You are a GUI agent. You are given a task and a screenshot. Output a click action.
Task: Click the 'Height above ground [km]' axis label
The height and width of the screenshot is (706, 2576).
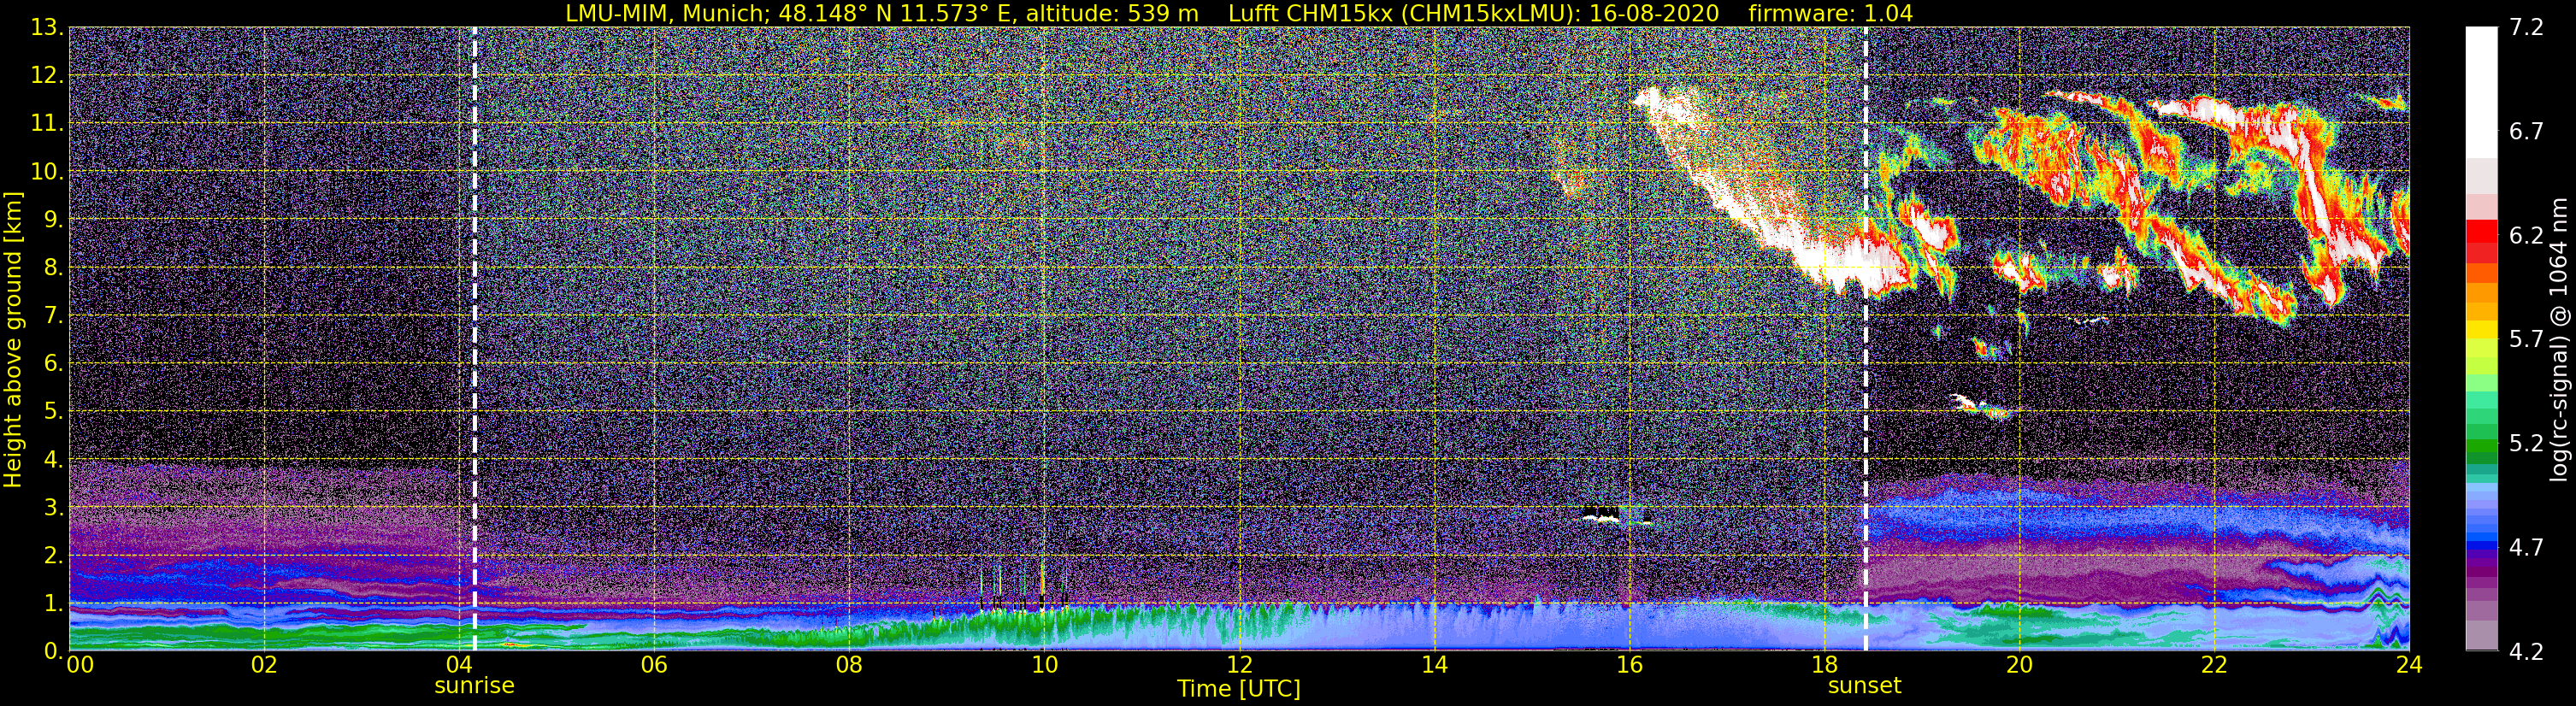coord(13,340)
